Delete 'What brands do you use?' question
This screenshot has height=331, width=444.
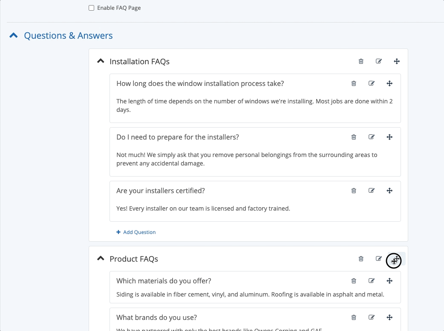click(x=354, y=317)
